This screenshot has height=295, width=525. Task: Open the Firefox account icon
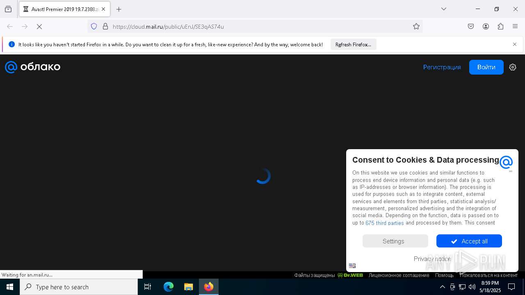(486, 27)
